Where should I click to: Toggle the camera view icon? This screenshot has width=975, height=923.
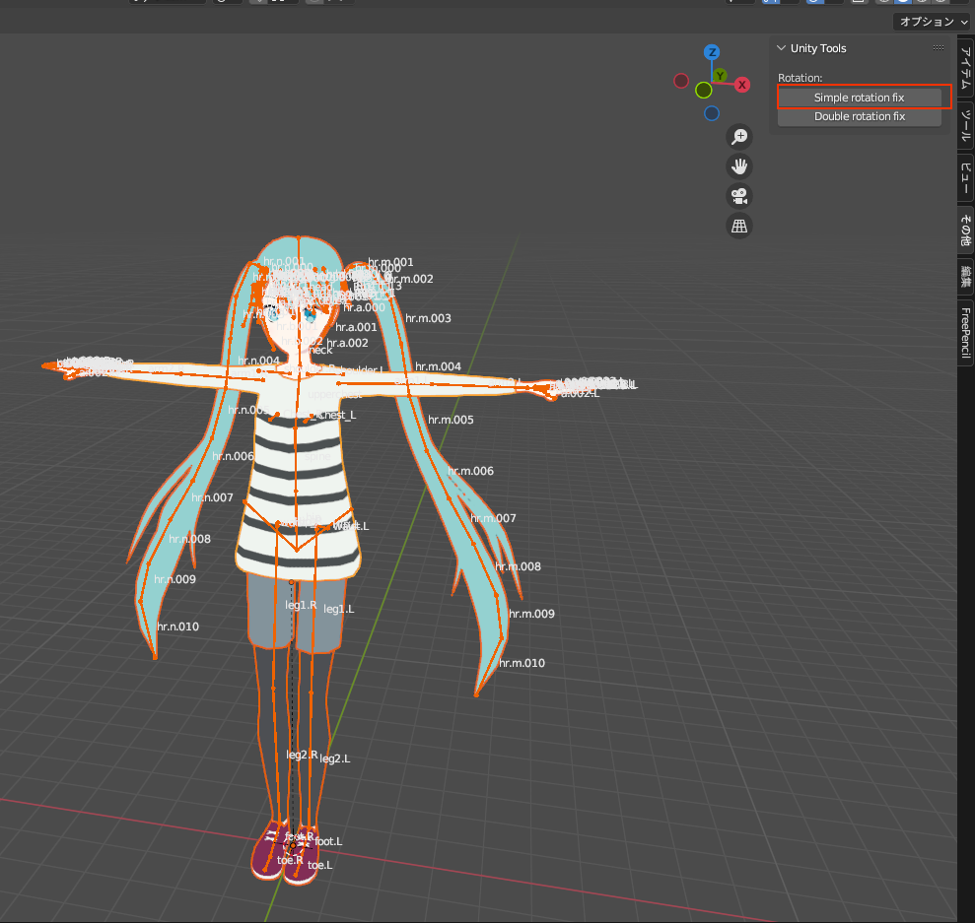pos(739,196)
